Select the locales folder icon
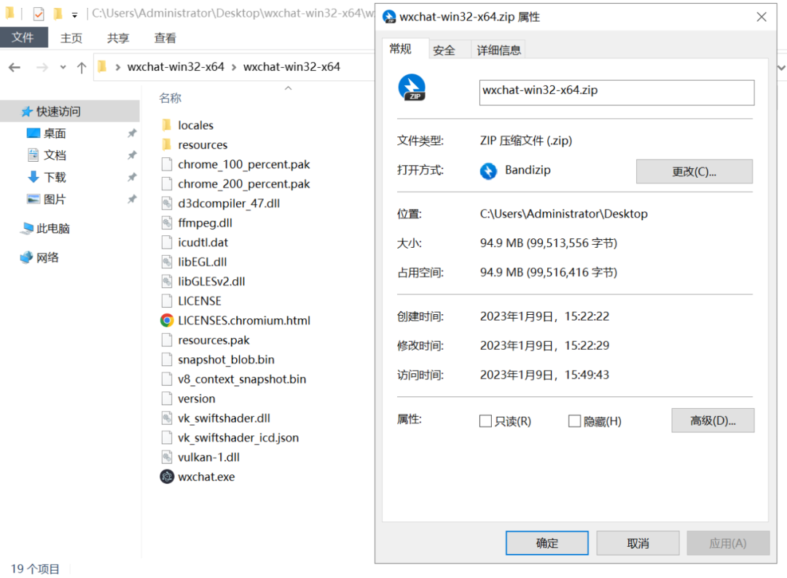The image size is (787, 578). point(167,125)
